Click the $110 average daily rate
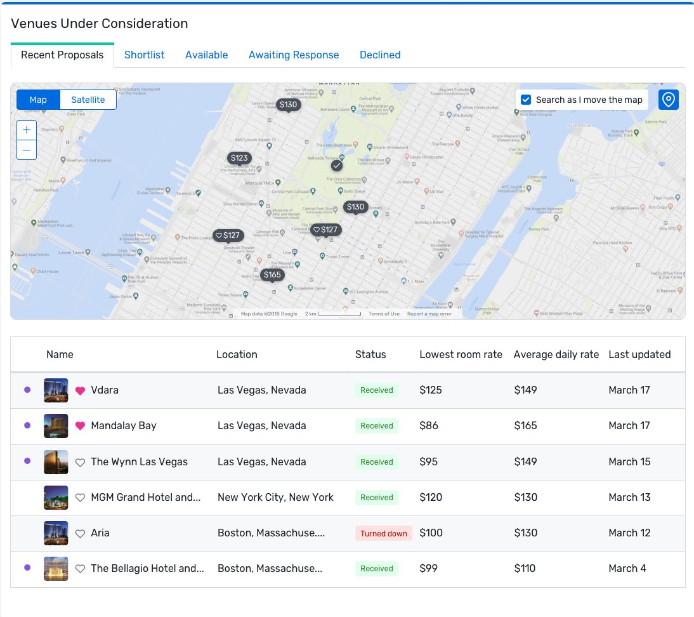Screen dimensions: 694x617 [525, 568]
